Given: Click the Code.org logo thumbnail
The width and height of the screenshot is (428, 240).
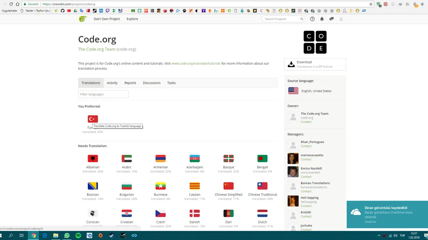Looking at the screenshot, I should pyautogui.click(x=315, y=42).
